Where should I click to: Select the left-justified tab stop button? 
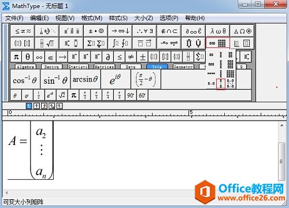29,106
